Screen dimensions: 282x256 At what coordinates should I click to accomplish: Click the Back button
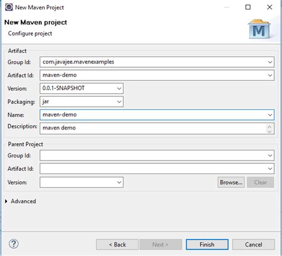click(117, 245)
